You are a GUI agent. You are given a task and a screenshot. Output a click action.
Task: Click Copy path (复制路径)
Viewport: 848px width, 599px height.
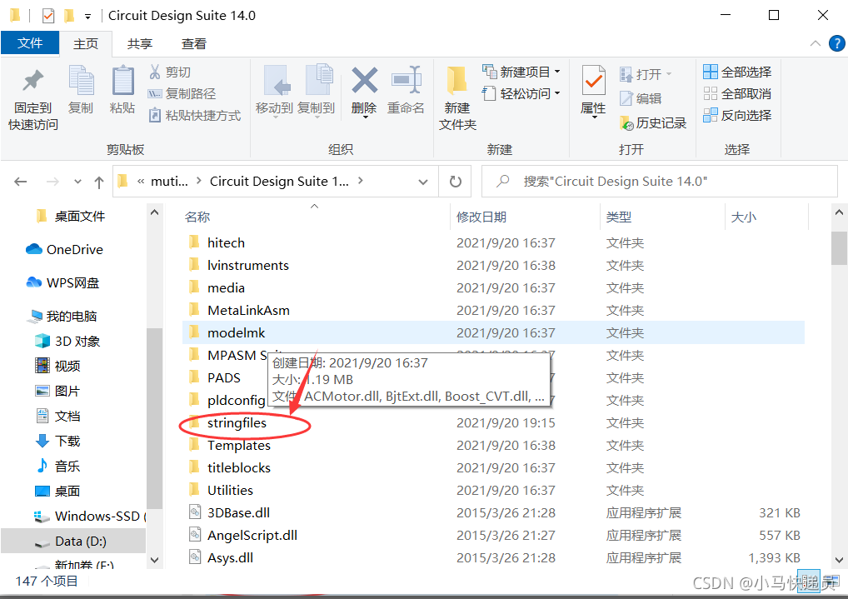[x=182, y=93]
